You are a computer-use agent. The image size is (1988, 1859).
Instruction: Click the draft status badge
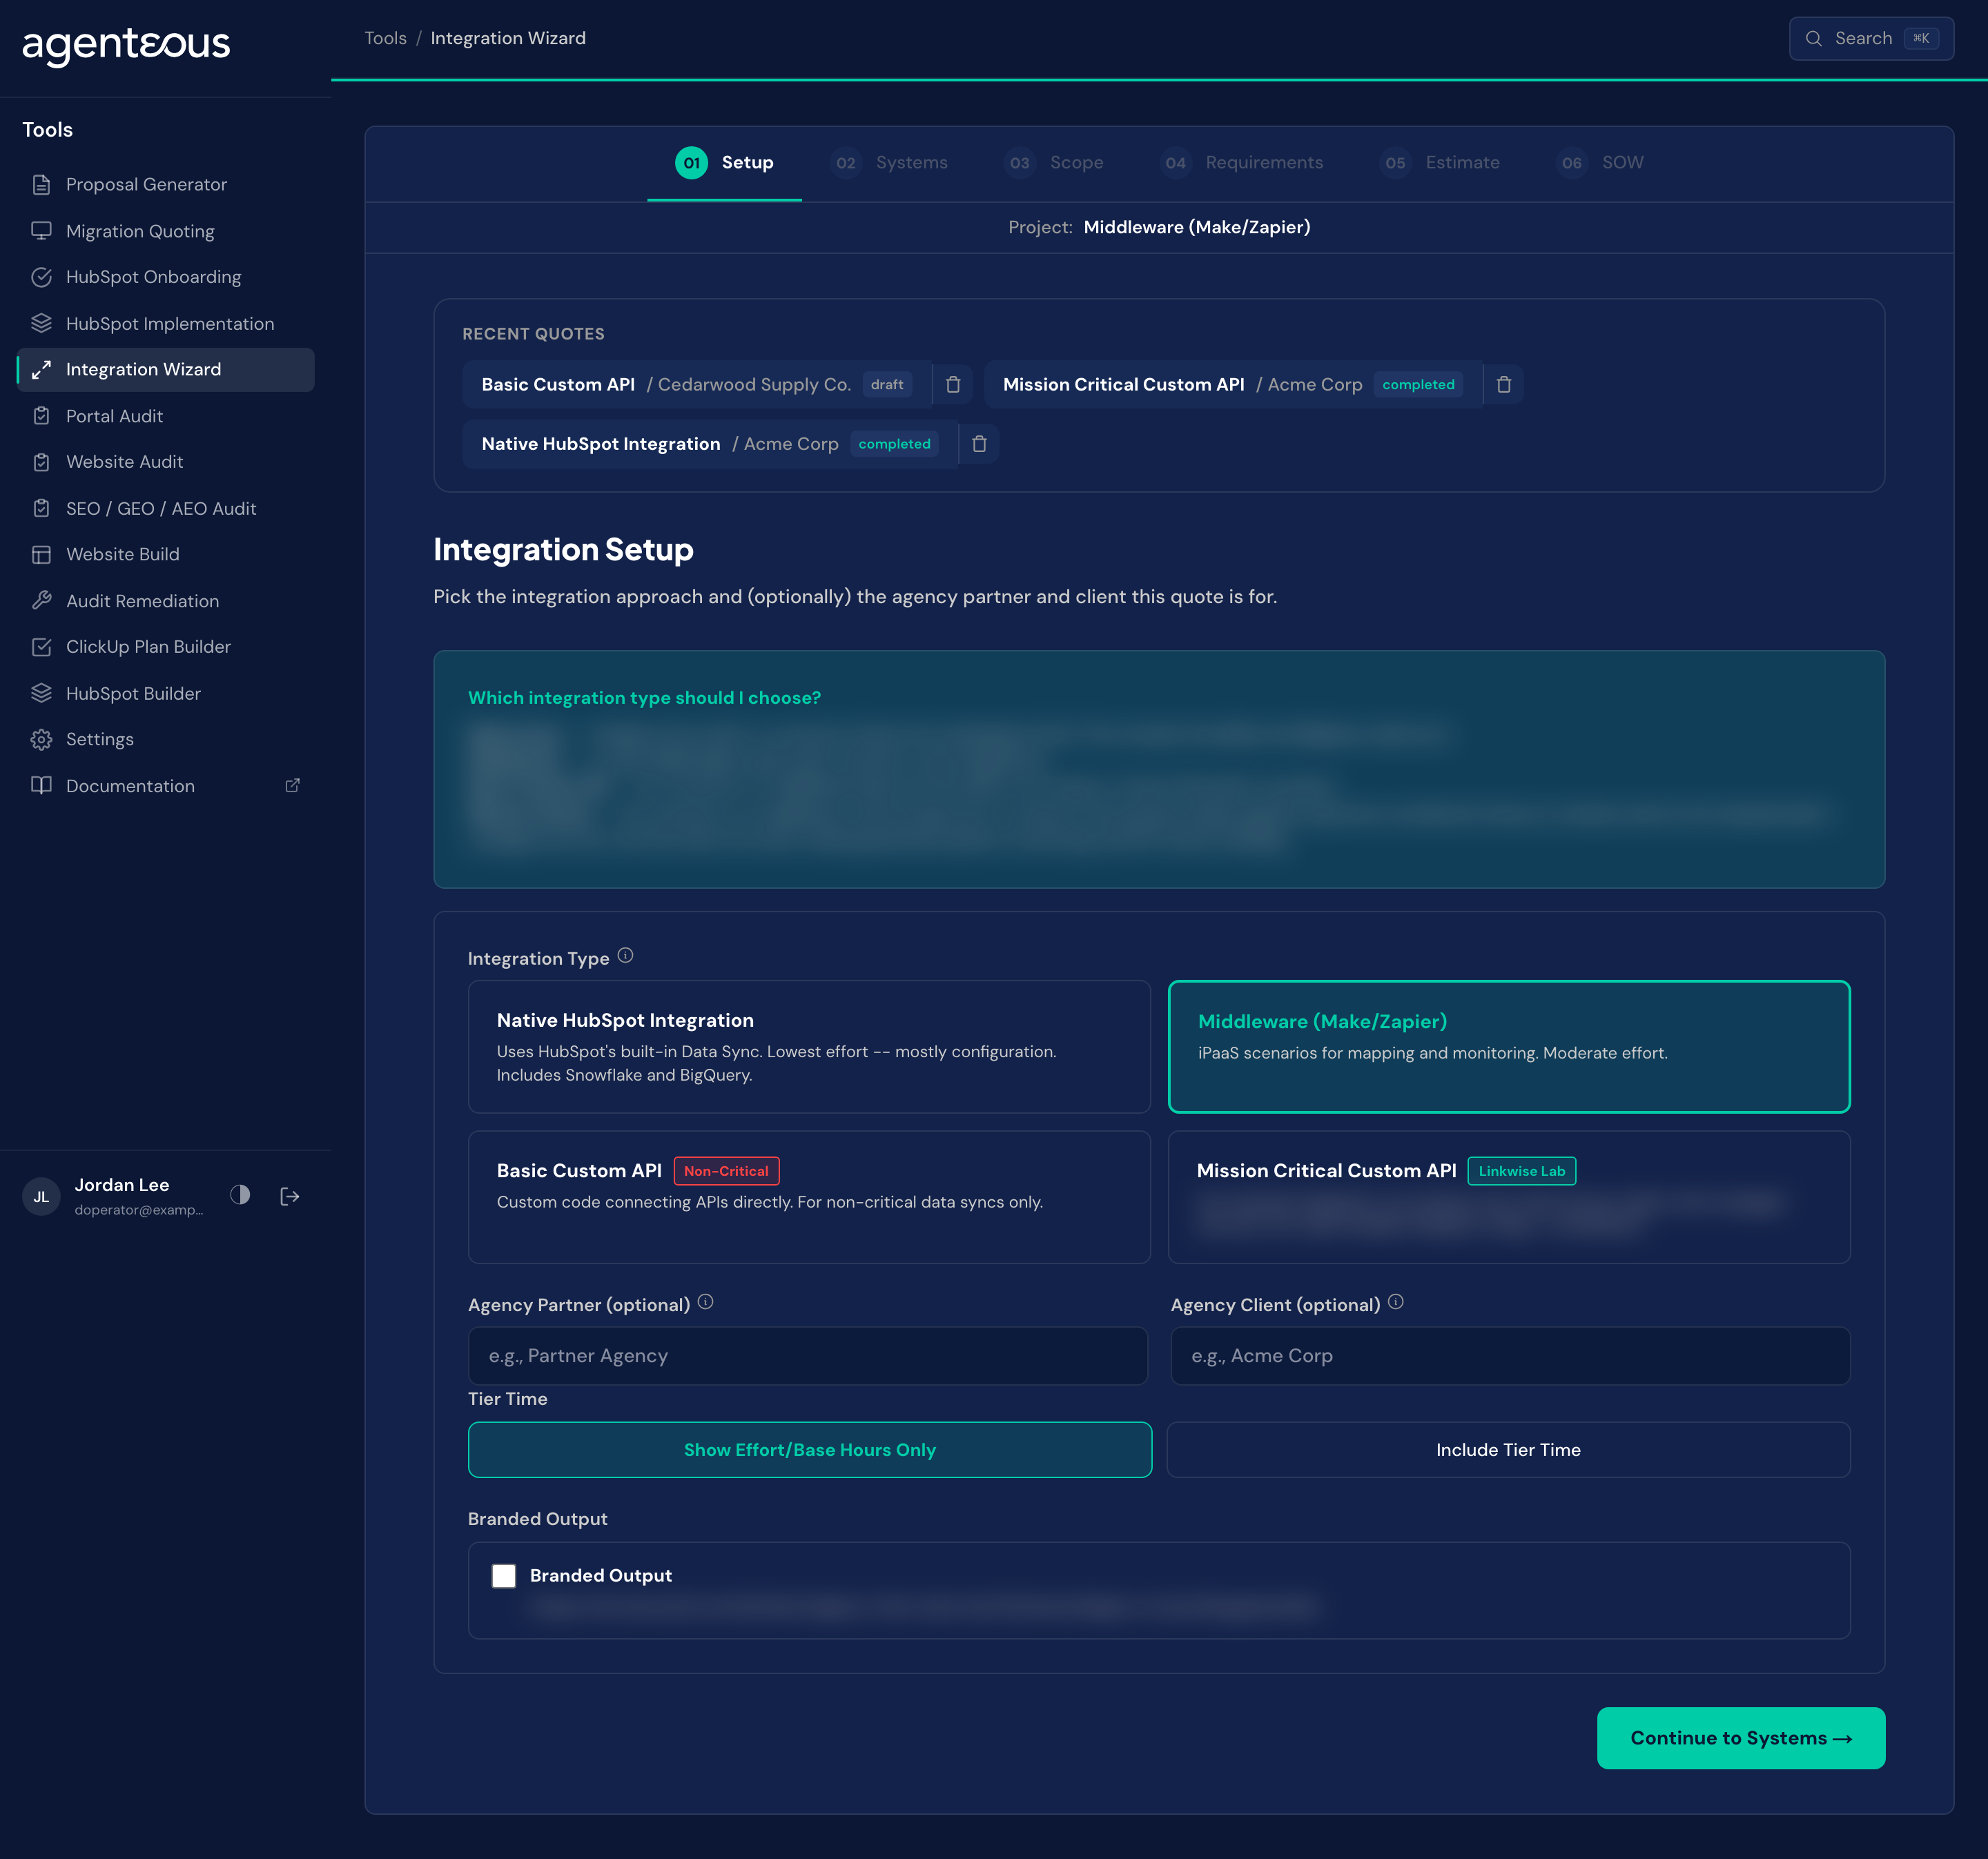point(887,385)
